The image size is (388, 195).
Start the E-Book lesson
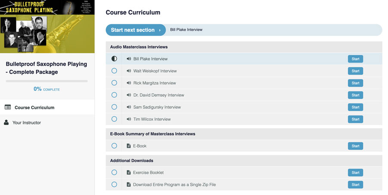[355, 146]
